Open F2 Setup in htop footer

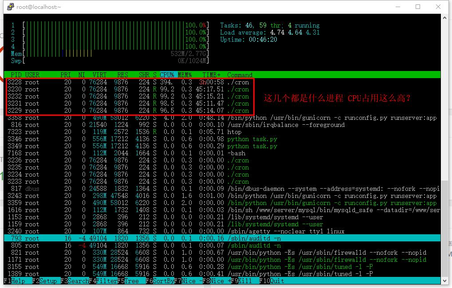point(45,281)
